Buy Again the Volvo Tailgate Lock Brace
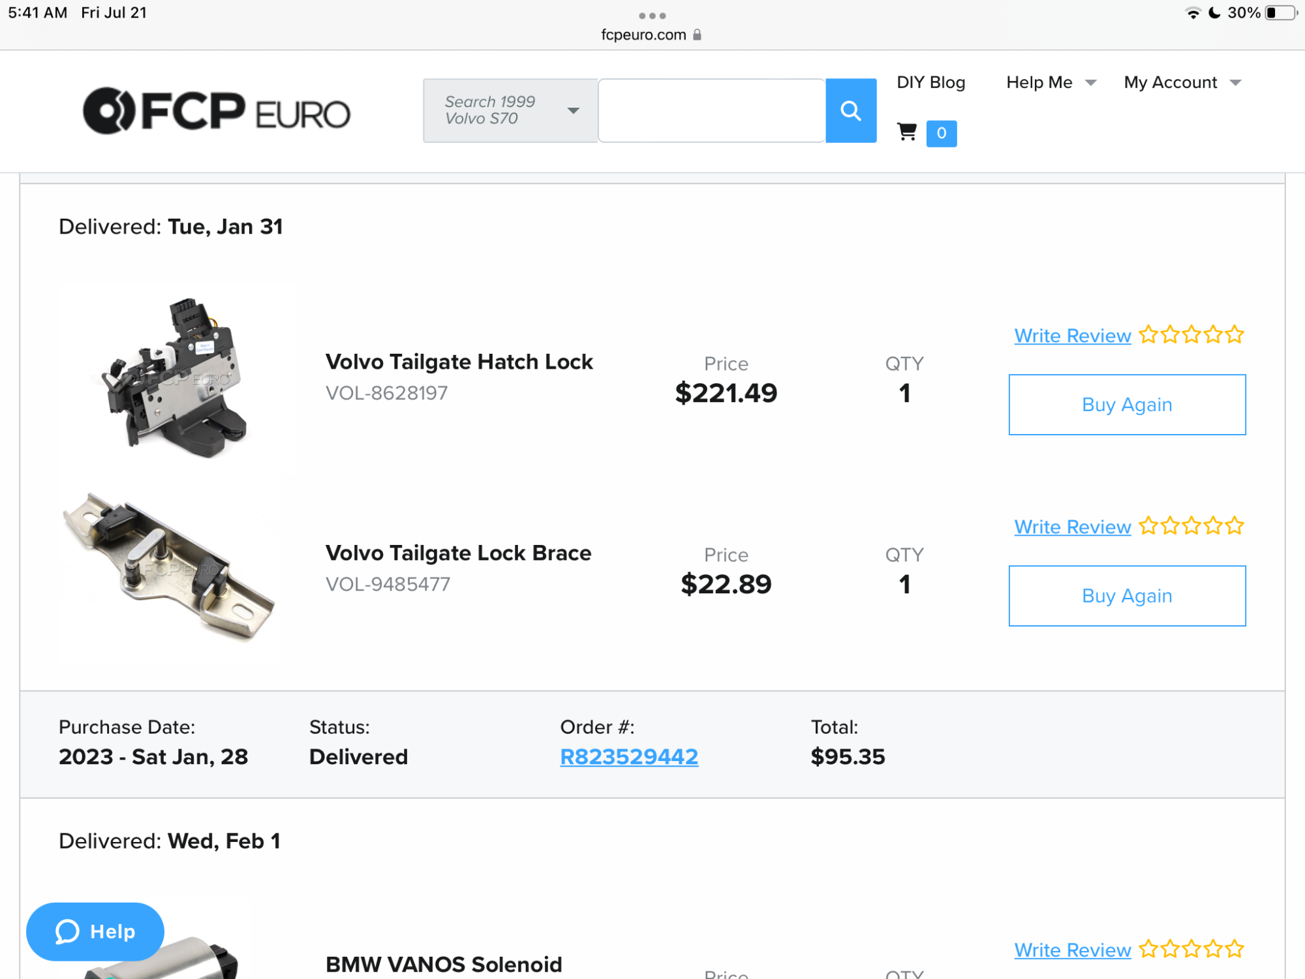Screen dimensions: 1305x979 tap(1126, 596)
